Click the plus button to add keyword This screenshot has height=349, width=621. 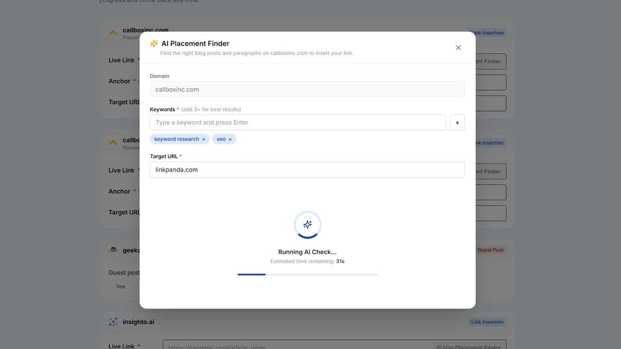(x=457, y=123)
